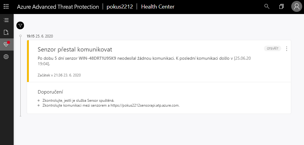This screenshot has width=304, height=145.
Task: Open the Health Center heart icon
Action: tap(6, 44)
